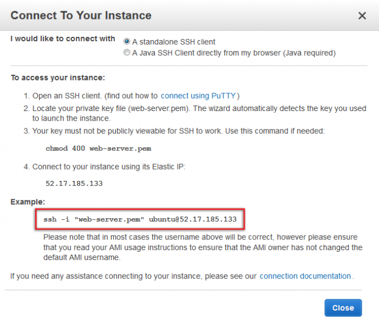Click the 'I would like to connect with' label
This screenshot has width=379, height=326.
tap(63, 38)
